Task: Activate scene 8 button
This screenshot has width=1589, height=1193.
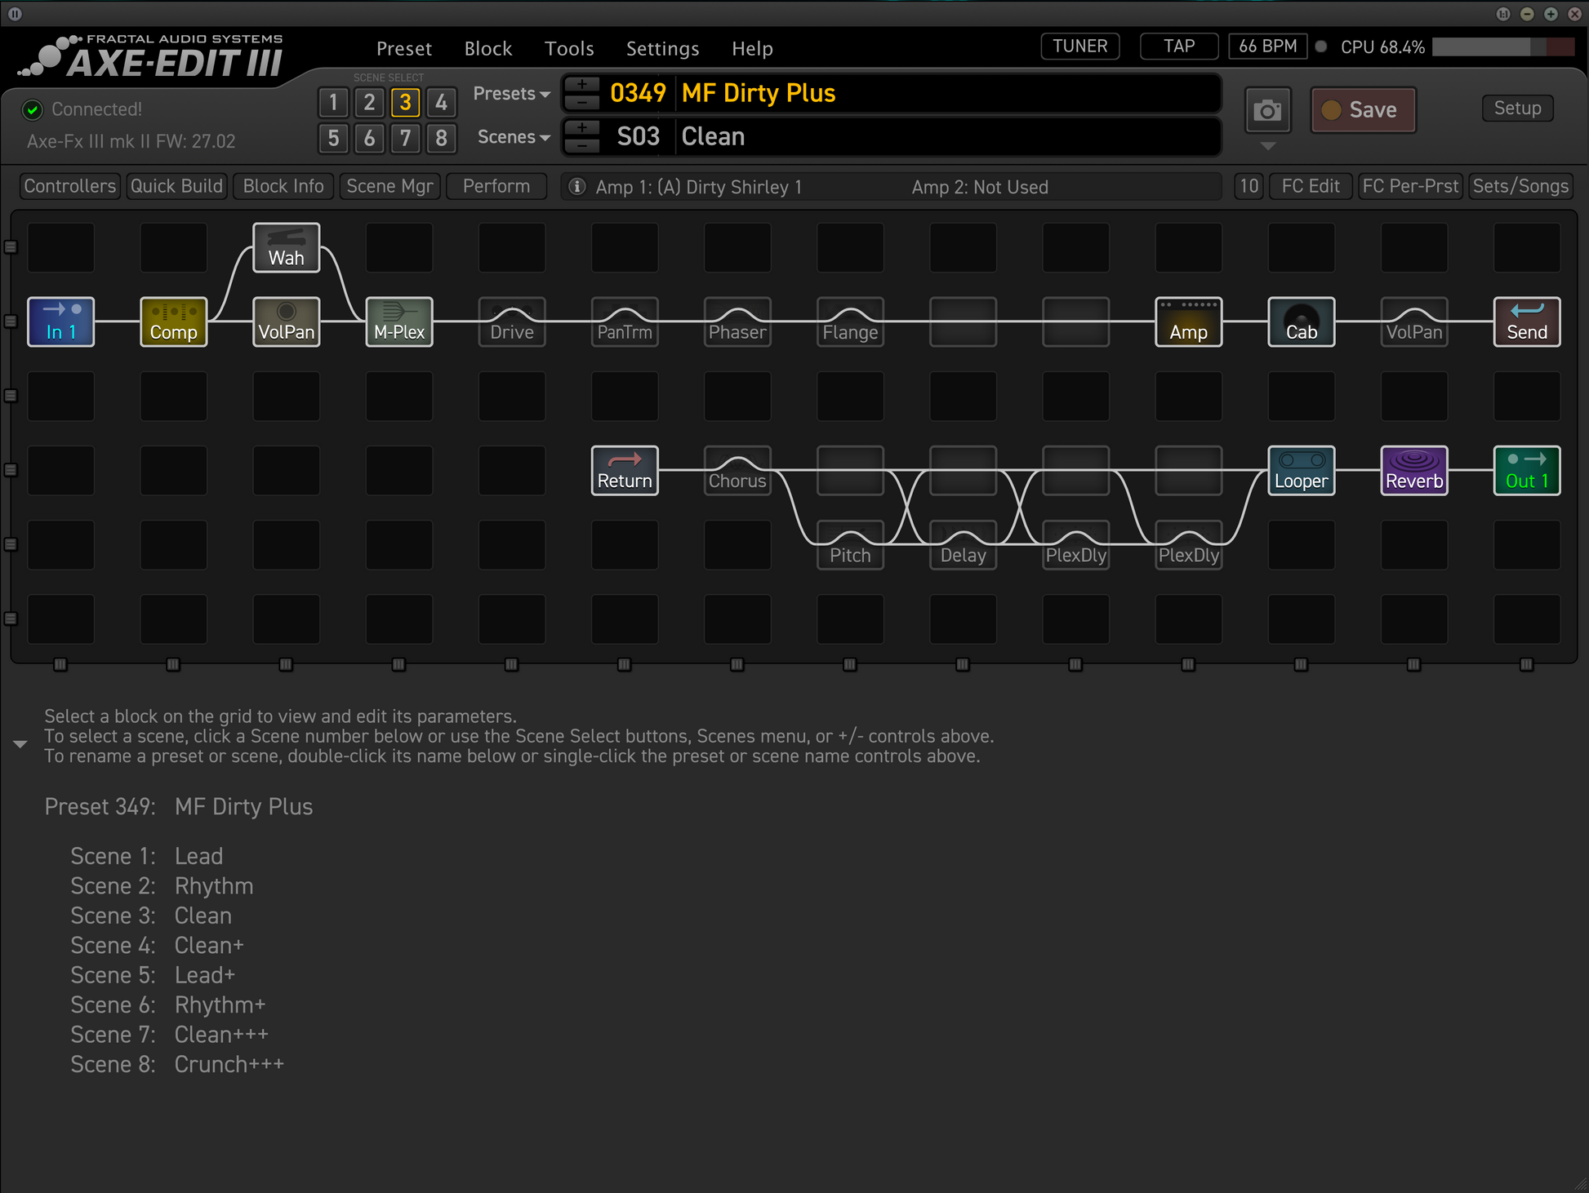Action: coord(441,138)
